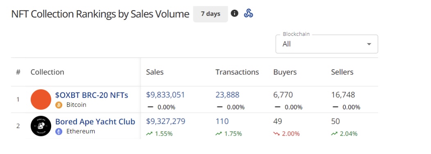Click the Ethereum diamond icon
431x154 pixels.
click(59, 132)
